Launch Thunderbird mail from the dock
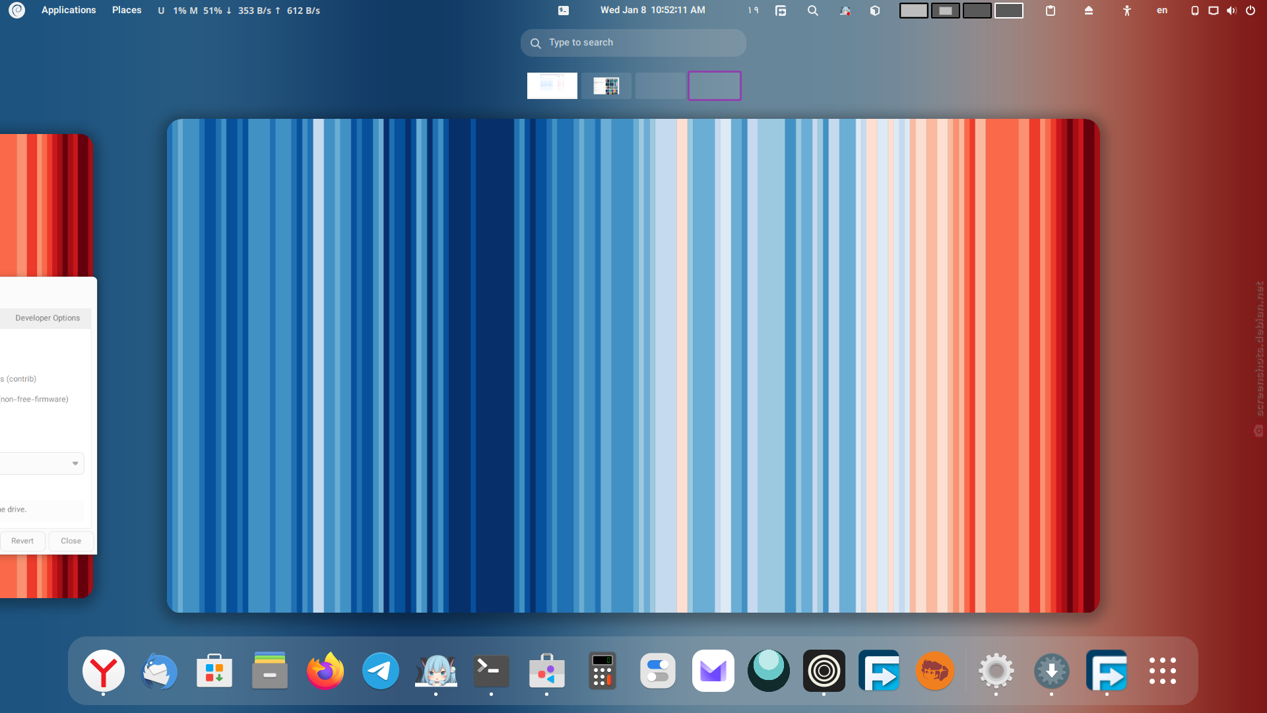This screenshot has width=1267, height=713. point(159,671)
